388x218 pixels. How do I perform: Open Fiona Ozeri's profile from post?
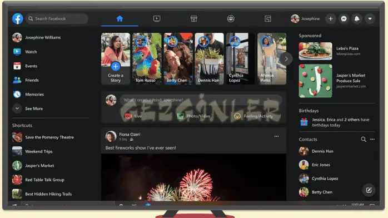130,134
